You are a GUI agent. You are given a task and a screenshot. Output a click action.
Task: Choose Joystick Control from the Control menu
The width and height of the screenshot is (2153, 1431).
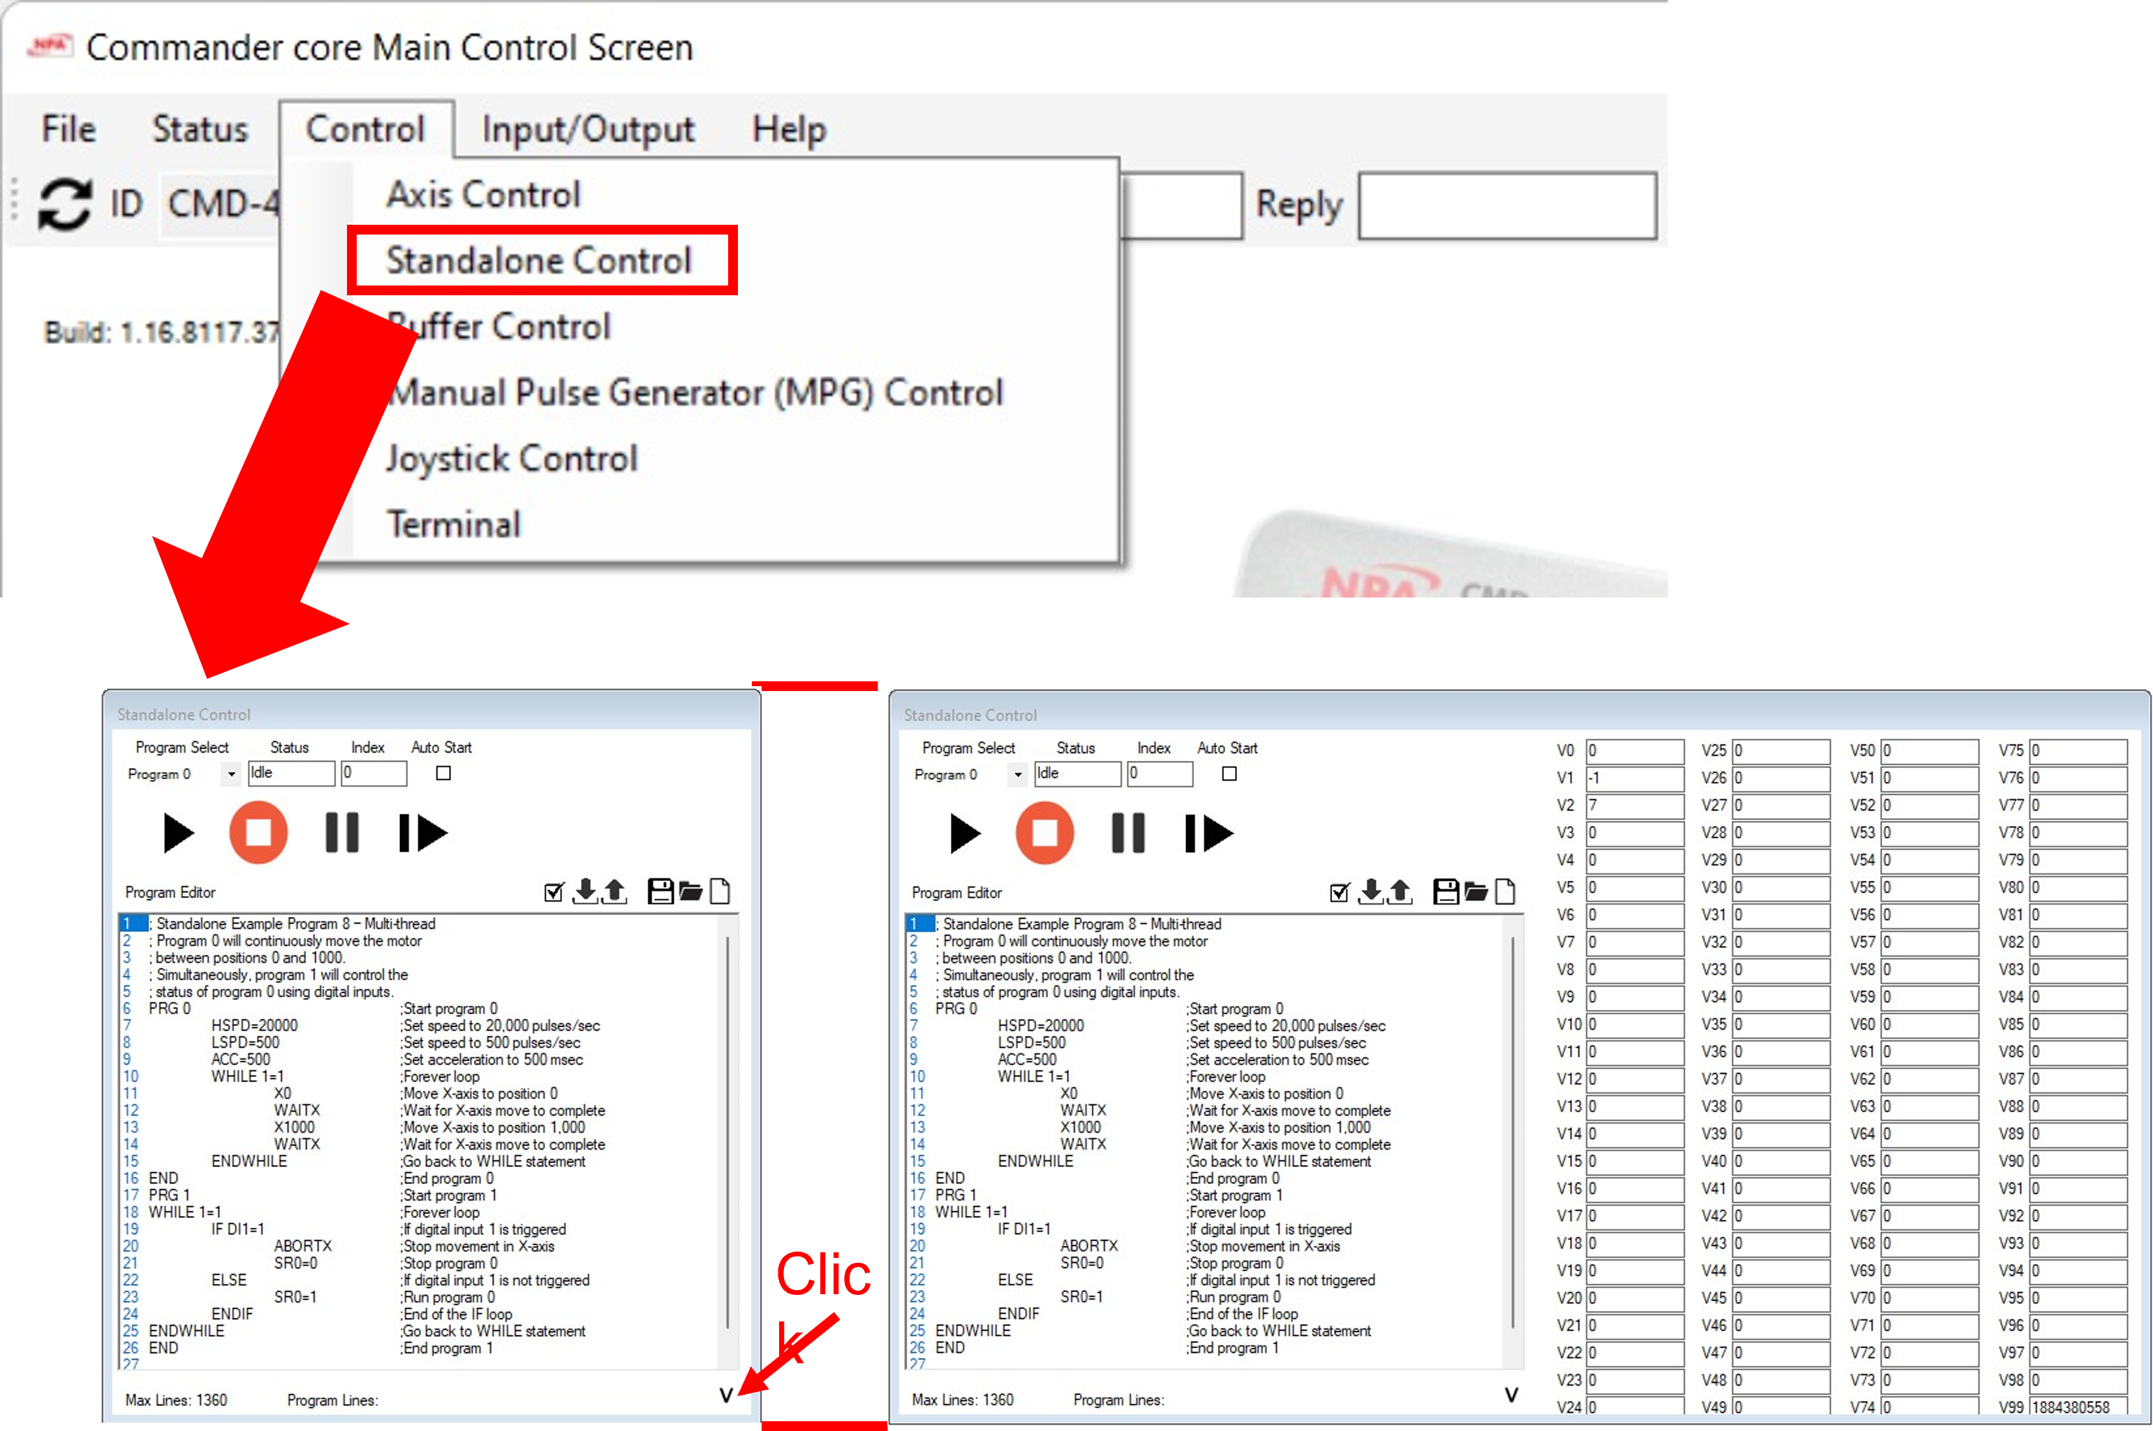512,458
